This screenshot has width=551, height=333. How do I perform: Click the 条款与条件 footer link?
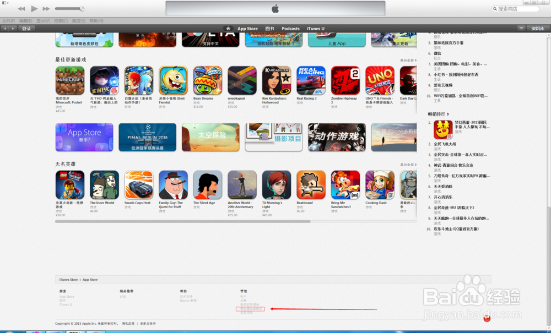(x=148, y=324)
